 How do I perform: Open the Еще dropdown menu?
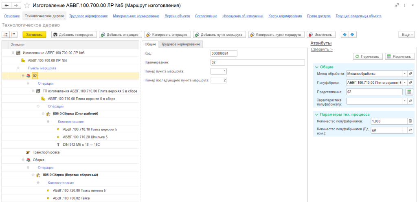click(406, 35)
